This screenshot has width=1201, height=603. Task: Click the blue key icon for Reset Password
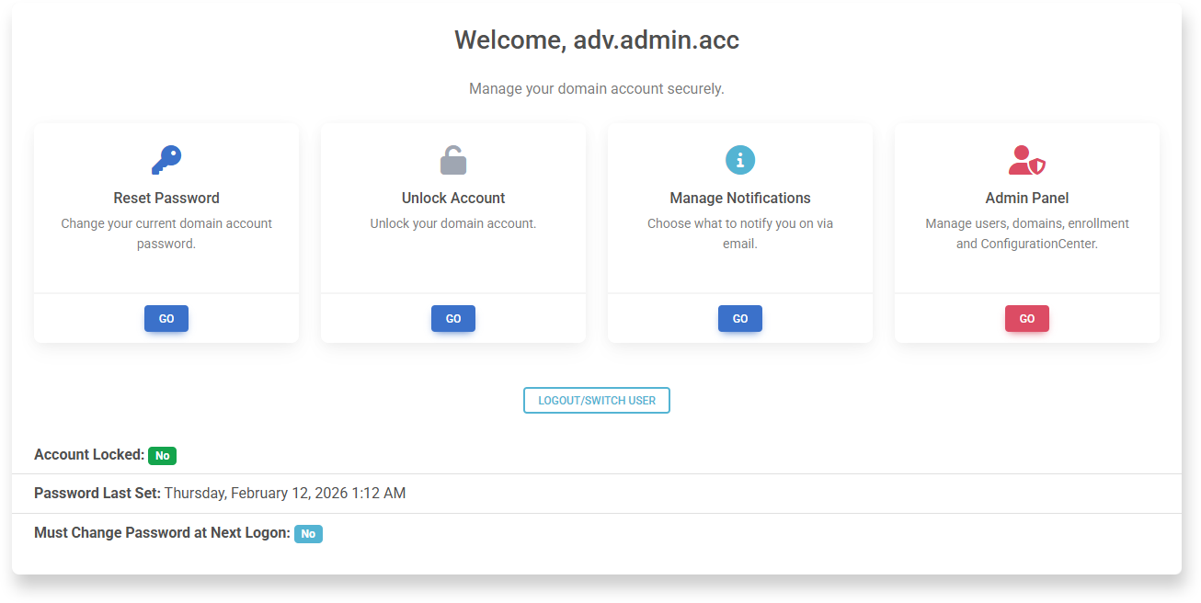(x=166, y=160)
